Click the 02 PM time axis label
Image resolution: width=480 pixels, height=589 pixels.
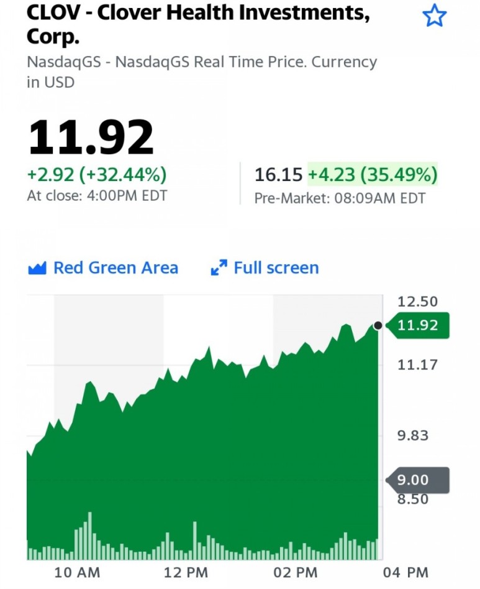(x=296, y=573)
